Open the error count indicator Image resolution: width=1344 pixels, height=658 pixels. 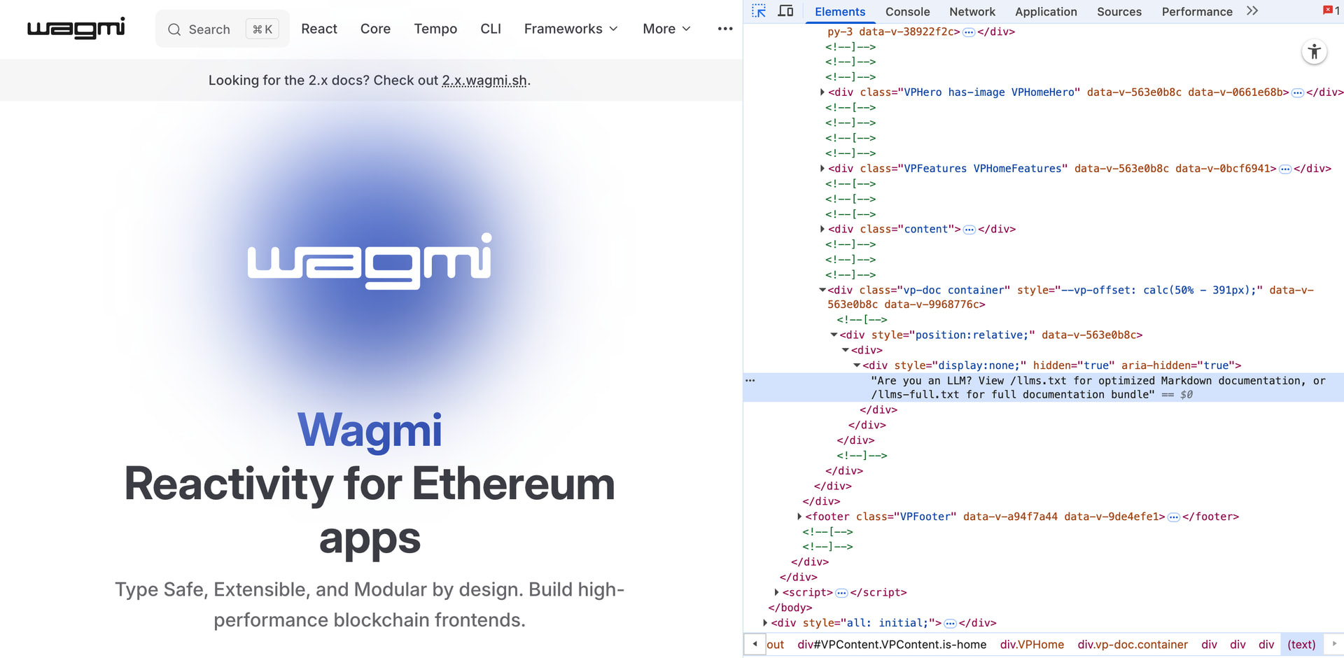[x=1331, y=10]
